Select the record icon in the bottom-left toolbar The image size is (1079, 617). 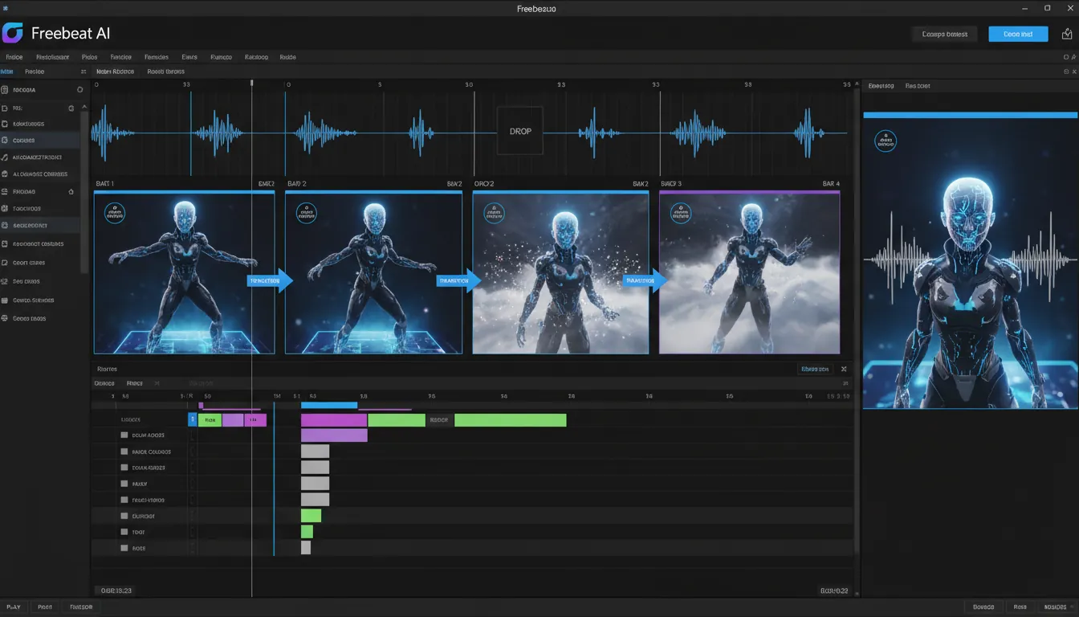(45, 607)
